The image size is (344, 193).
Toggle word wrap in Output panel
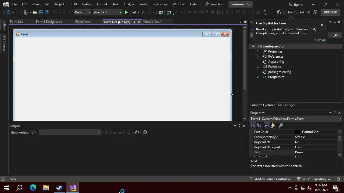click(137, 132)
